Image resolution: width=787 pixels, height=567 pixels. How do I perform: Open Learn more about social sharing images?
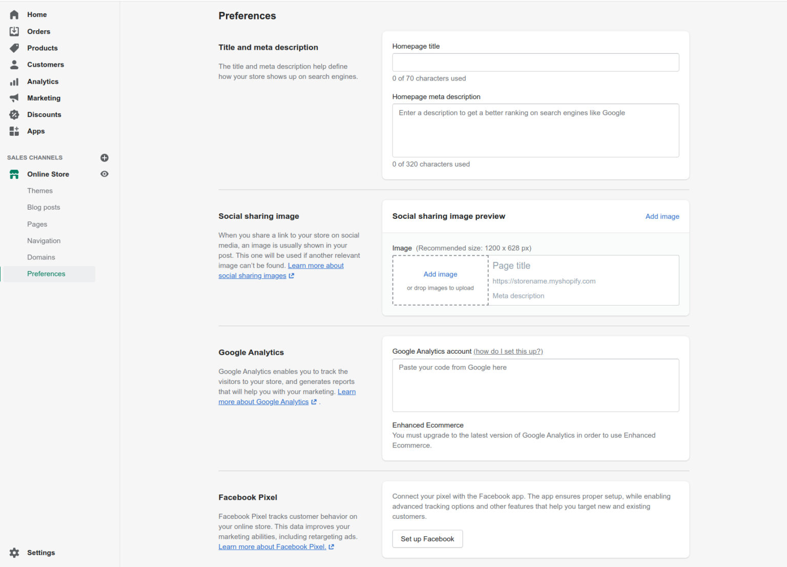[x=281, y=271]
